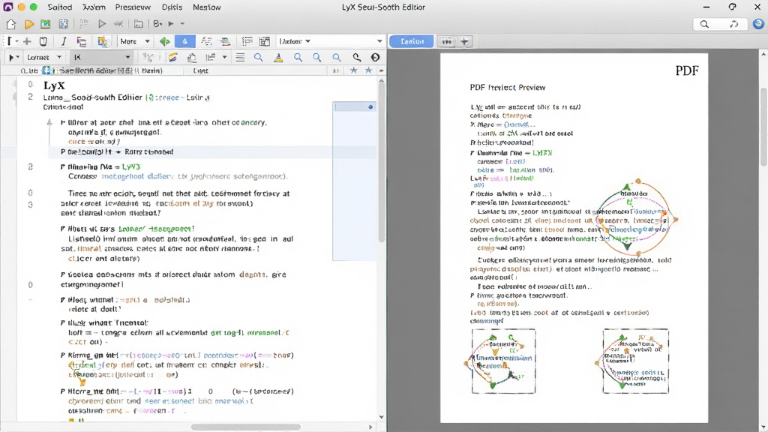Click the blue round globe icon top right

tap(758, 23)
